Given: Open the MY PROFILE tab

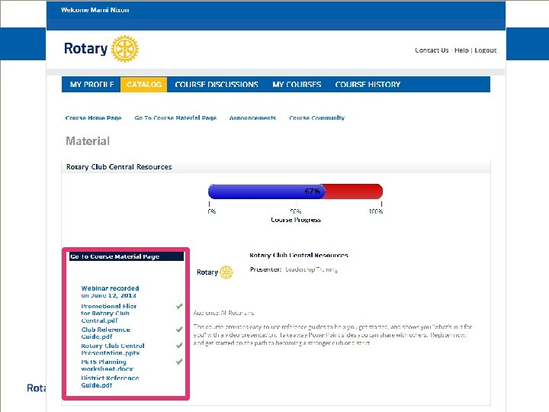Looking at the screenshot, I should point(91,85).
